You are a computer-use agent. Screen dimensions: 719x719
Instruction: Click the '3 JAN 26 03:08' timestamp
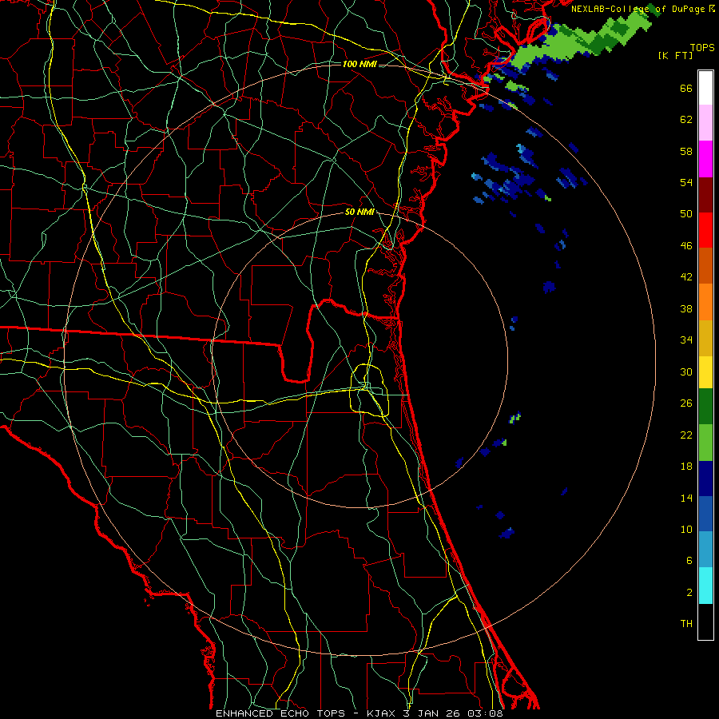pyautogui.click(x=454, y=713)
